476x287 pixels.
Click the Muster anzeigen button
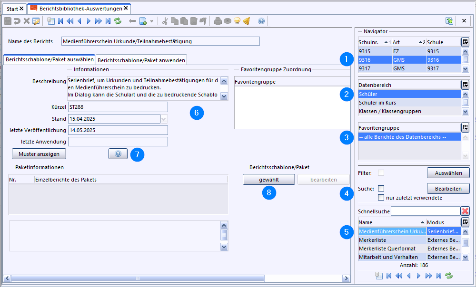pos(39,154)
